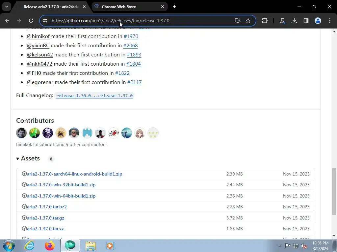Install app icon in address bar
This screenshot has height=252, width=337.
tap(238, 21)
